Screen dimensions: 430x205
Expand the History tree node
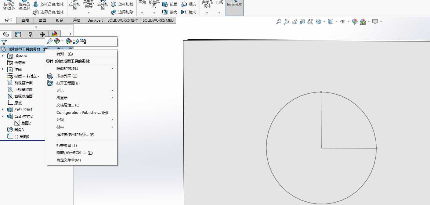3,56
